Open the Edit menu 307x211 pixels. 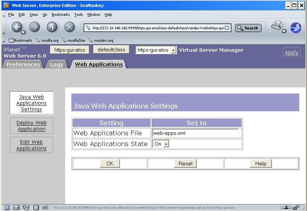22,15
